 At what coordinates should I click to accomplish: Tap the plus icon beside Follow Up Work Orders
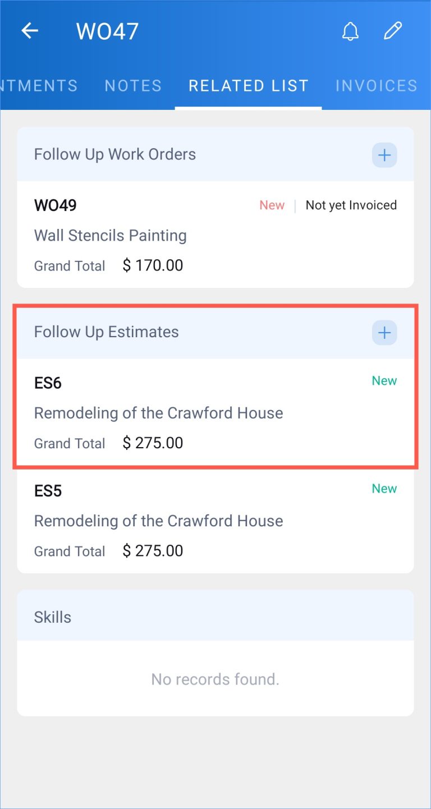(x=384, y=155)
